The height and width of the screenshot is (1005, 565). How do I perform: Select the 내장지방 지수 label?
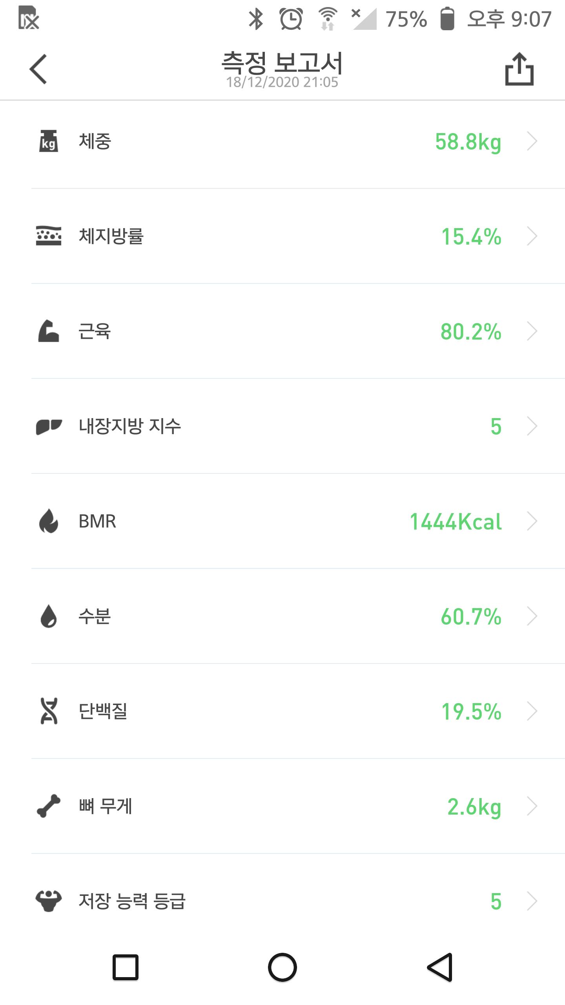point(130,426)
